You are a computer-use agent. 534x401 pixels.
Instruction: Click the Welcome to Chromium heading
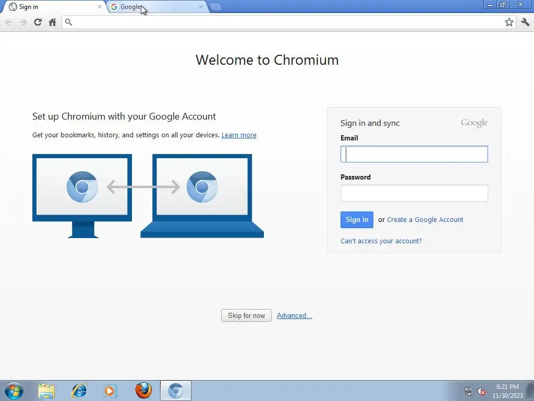(267, 60)
